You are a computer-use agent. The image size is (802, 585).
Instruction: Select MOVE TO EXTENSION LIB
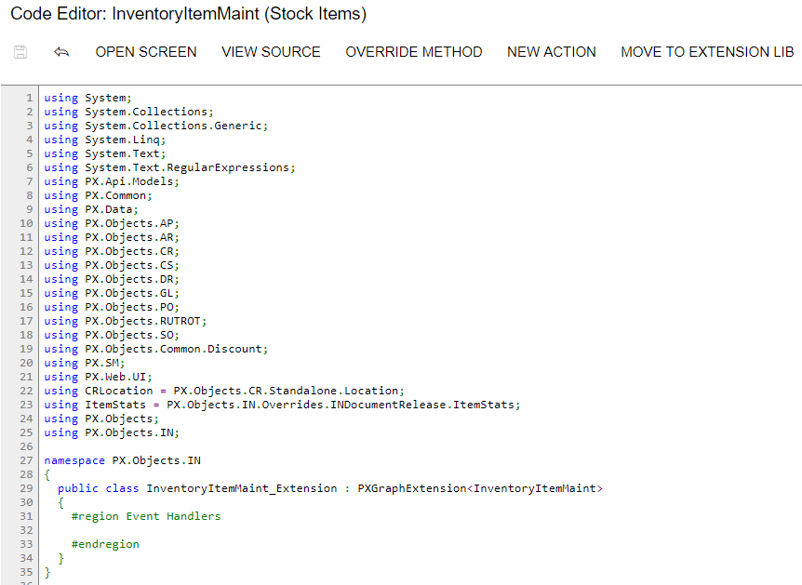click(x=707, y=52)
